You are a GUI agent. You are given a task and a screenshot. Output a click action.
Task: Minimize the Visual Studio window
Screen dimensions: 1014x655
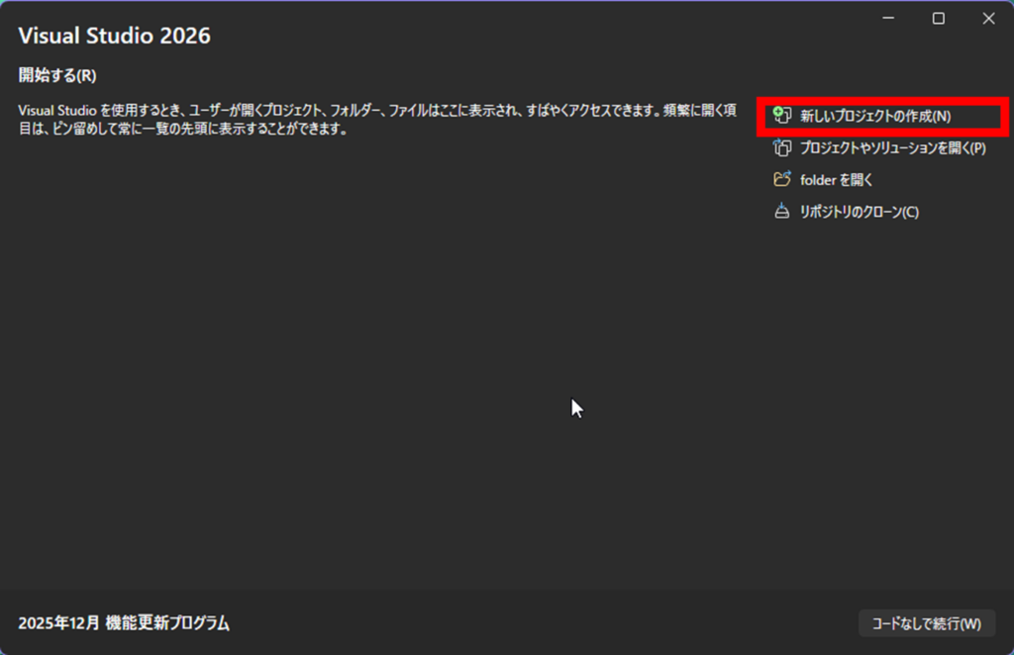pyautogui.click(x=888, y=18)
